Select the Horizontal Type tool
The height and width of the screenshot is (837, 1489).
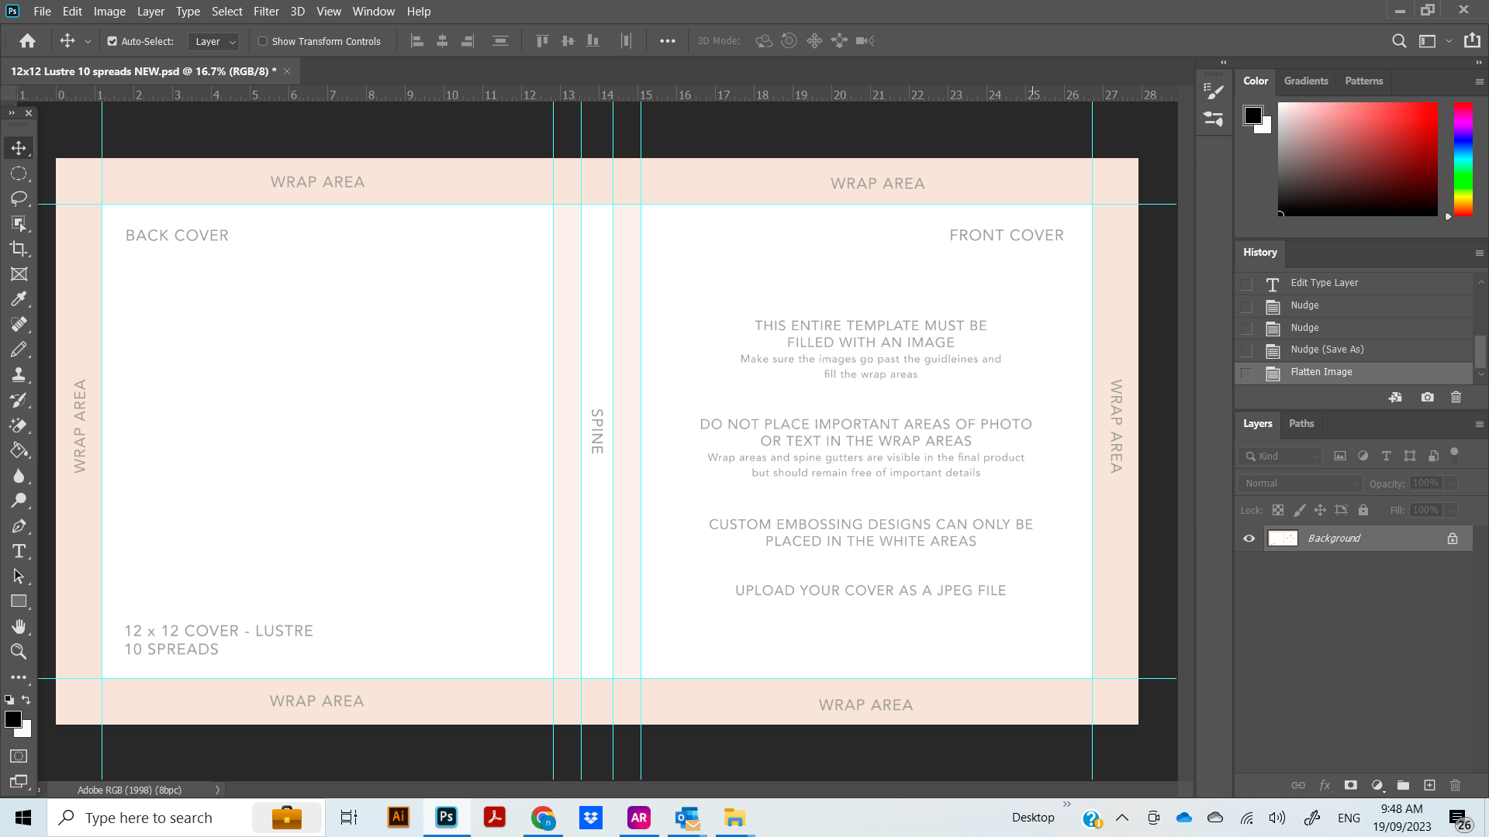click(x=19, y=551)
